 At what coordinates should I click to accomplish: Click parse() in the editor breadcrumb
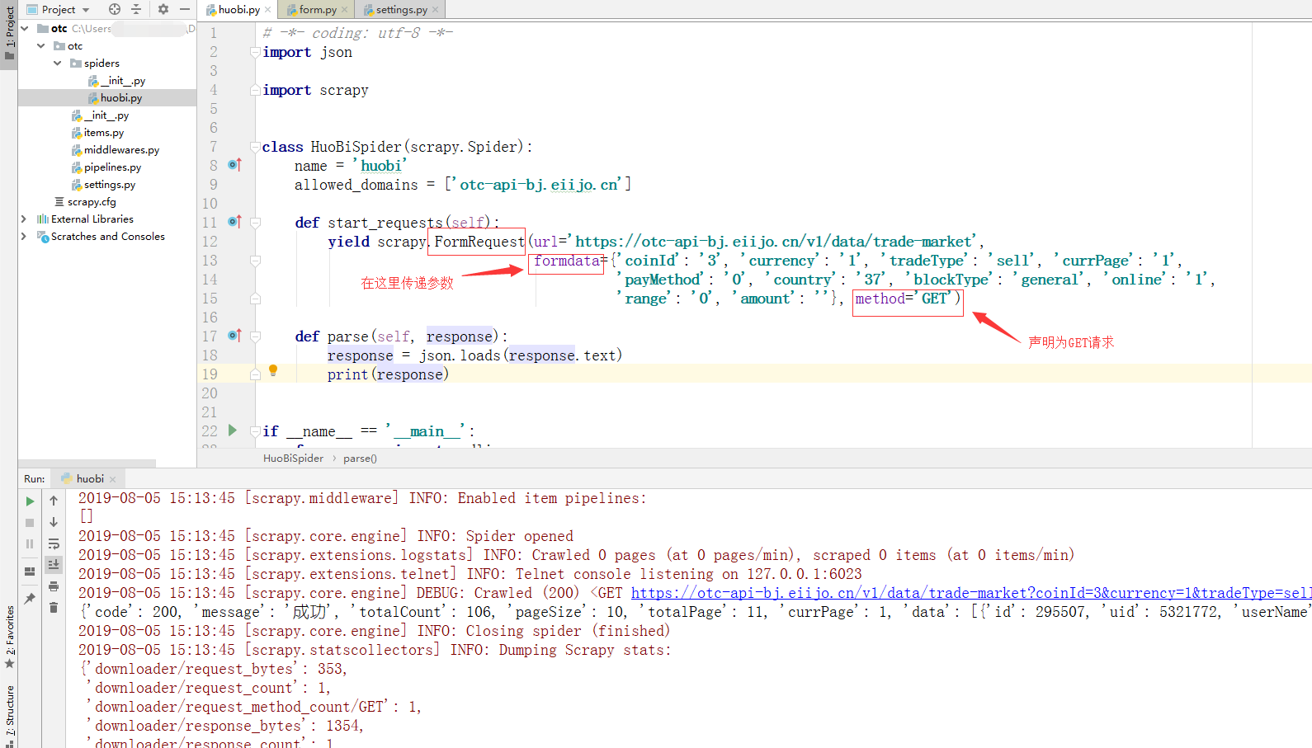360,459
